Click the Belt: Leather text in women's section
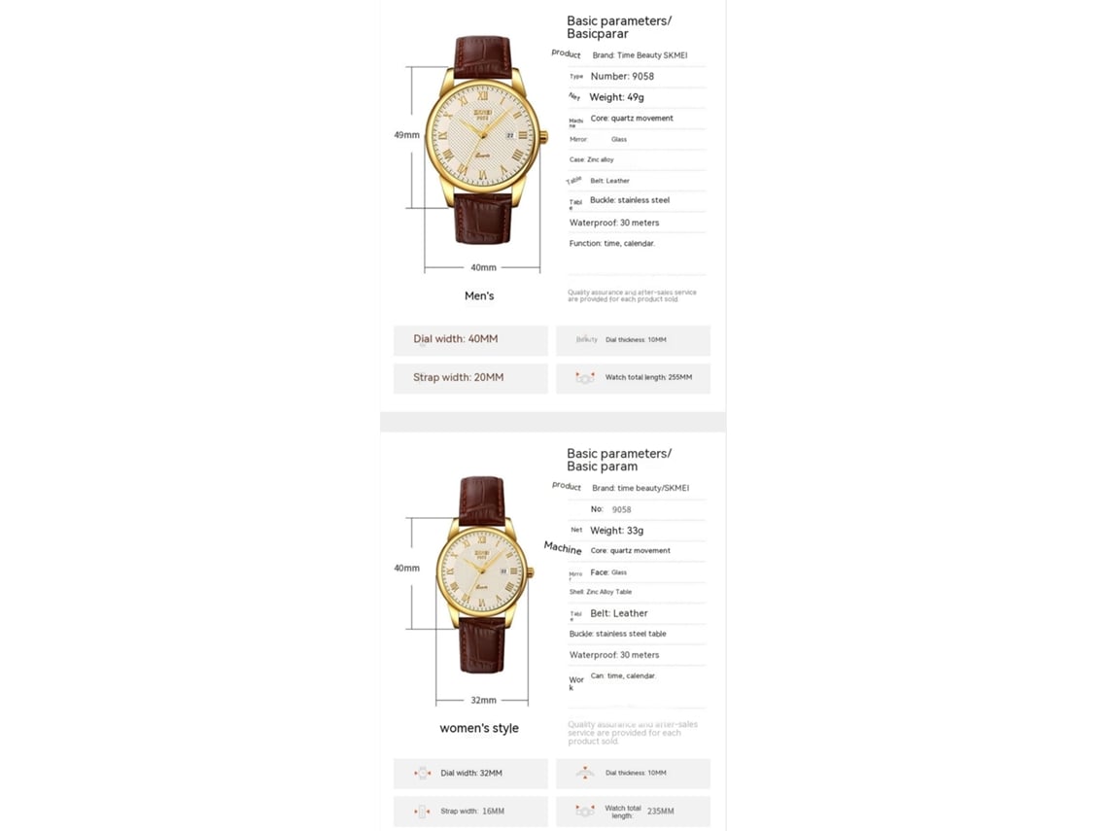Image resolution: width=1108 pixels, height=831 pixels. point(619,613)
